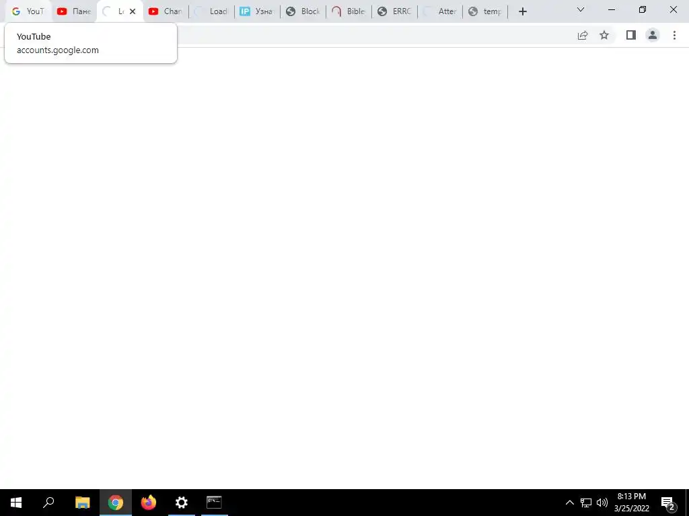This screenshot has width=689, height=516.
Task: Expand the tab search chevron
Action: [581, 9]
